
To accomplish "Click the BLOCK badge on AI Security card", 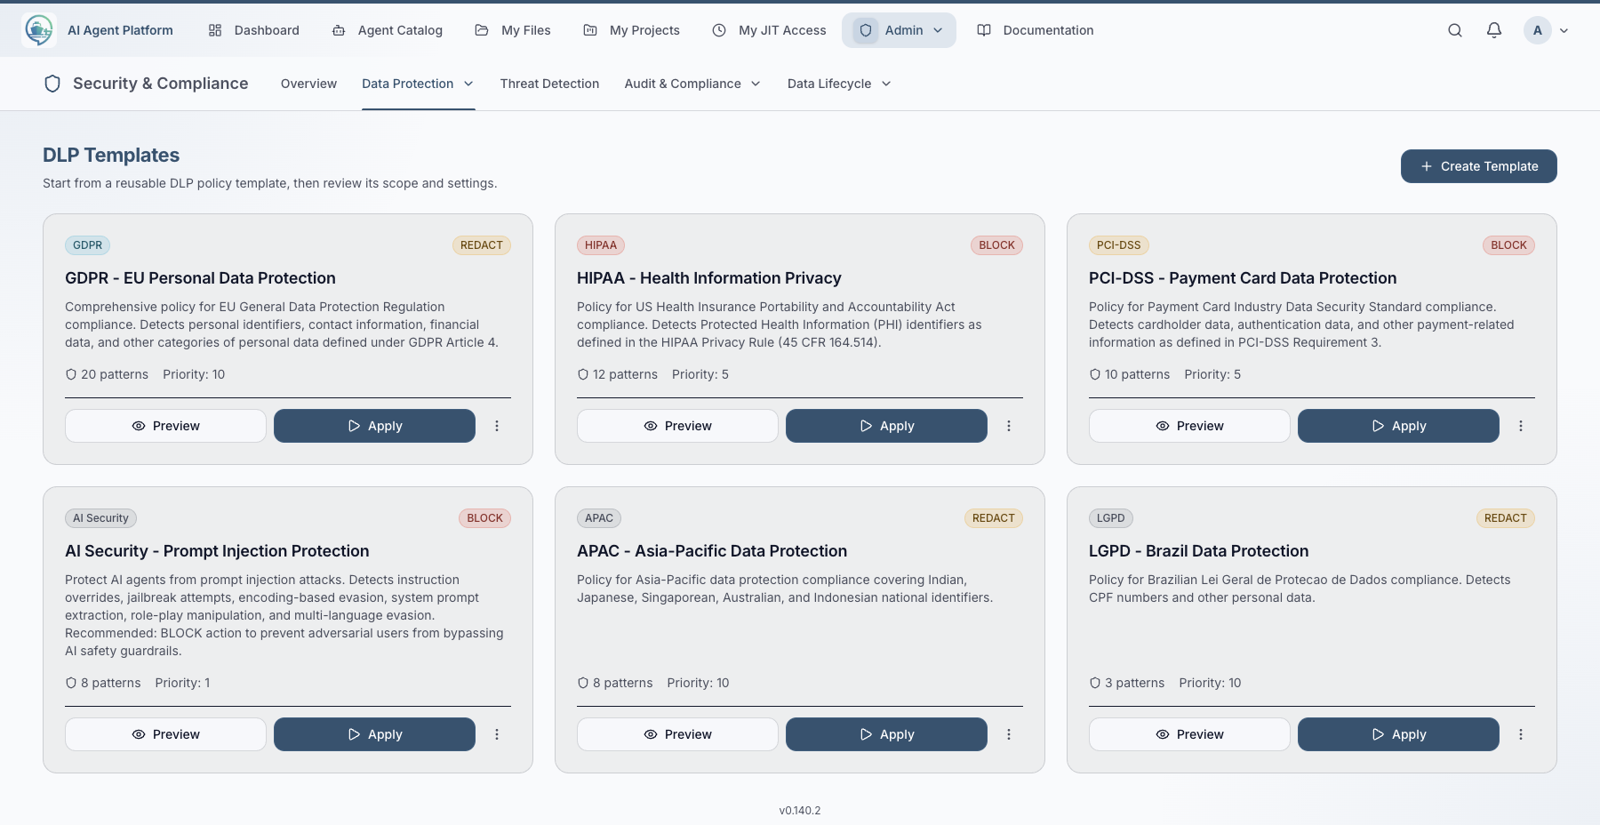I will pos(485,518).
